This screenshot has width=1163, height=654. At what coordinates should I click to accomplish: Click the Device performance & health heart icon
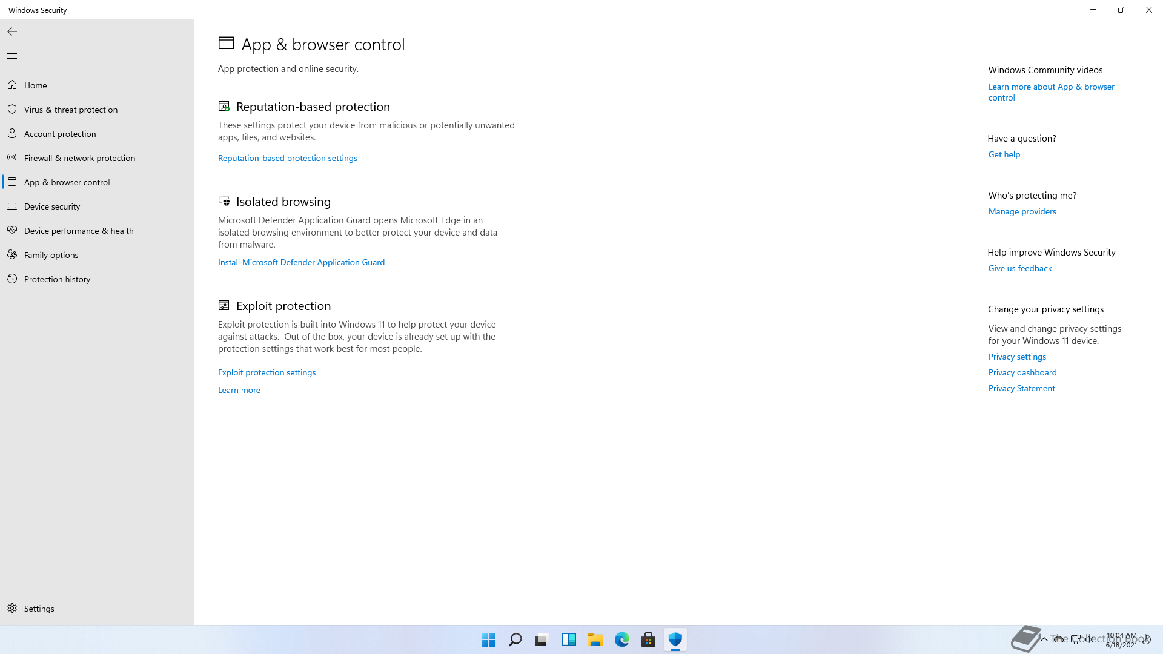pyautogui.click(x=12, y=231)
